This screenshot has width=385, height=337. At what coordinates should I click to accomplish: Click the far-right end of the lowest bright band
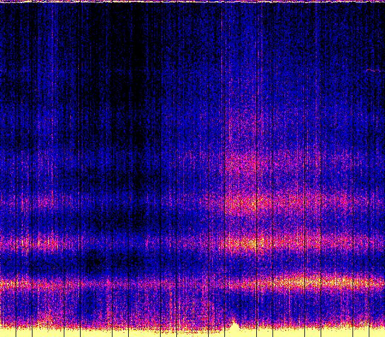coord(379,282)
